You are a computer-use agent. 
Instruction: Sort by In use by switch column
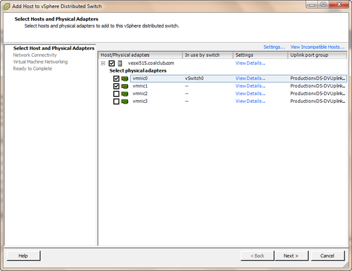tap(208, 55)
